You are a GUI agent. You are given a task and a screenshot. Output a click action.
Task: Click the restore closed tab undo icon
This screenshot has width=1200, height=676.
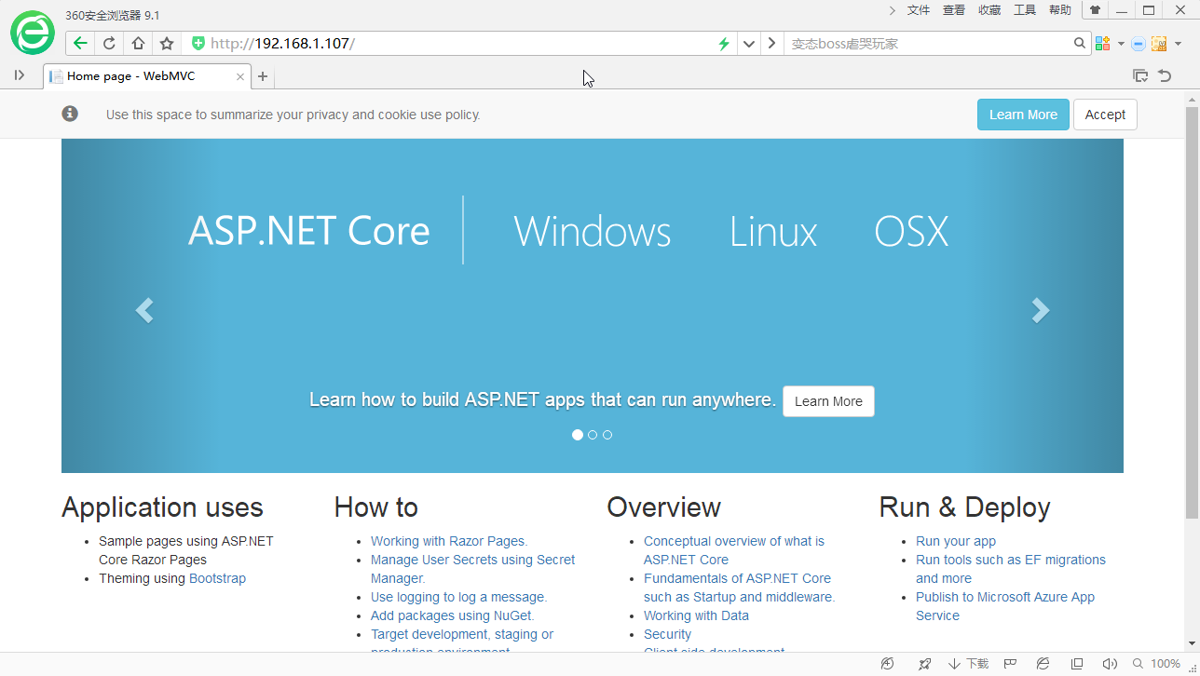click(x=1165, y=76)
